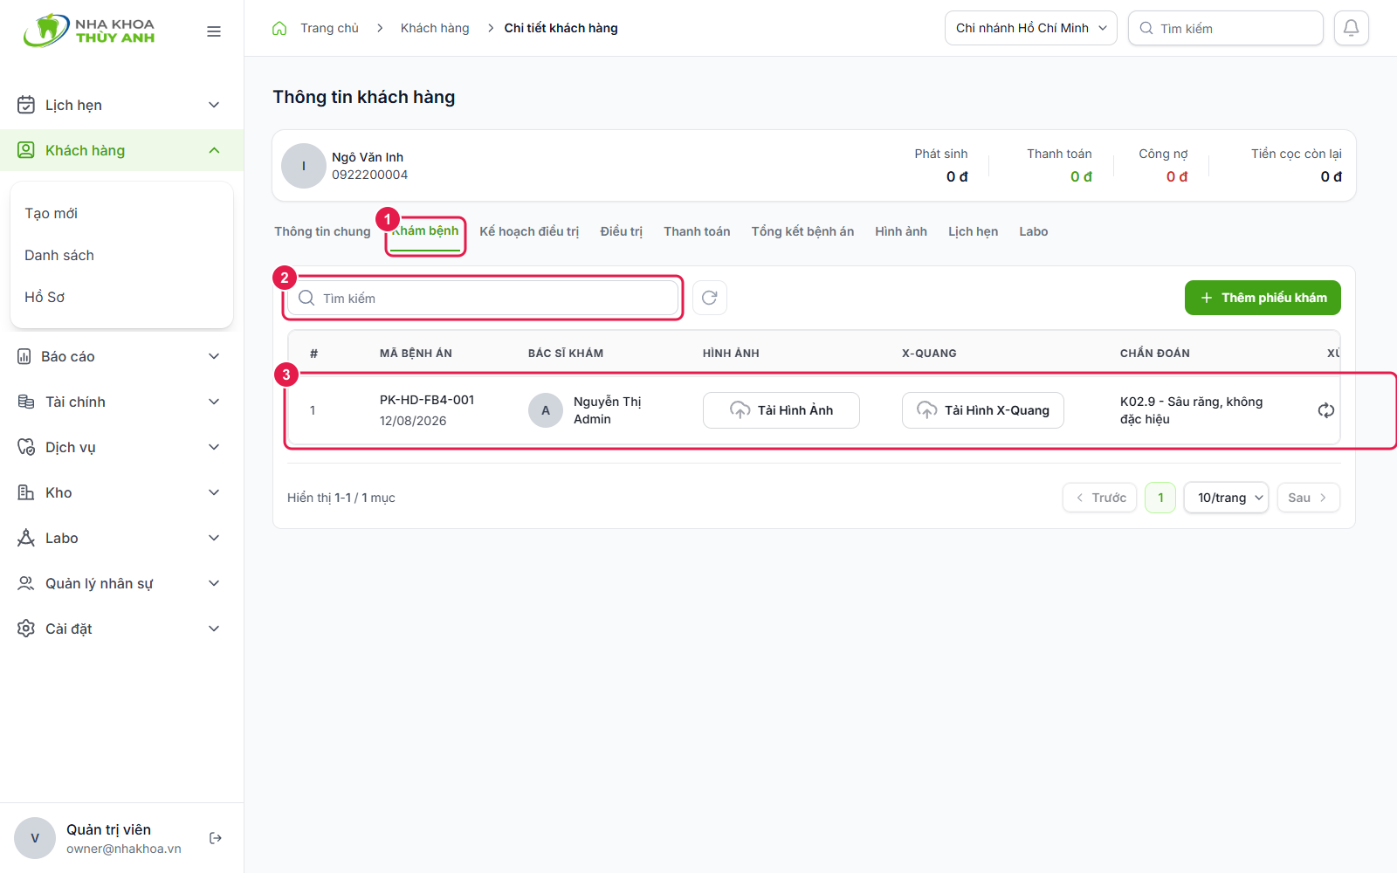1397x873 pixels.
Task: Focus the examination list Tìm kiếm field
Action: coord(483,298)
